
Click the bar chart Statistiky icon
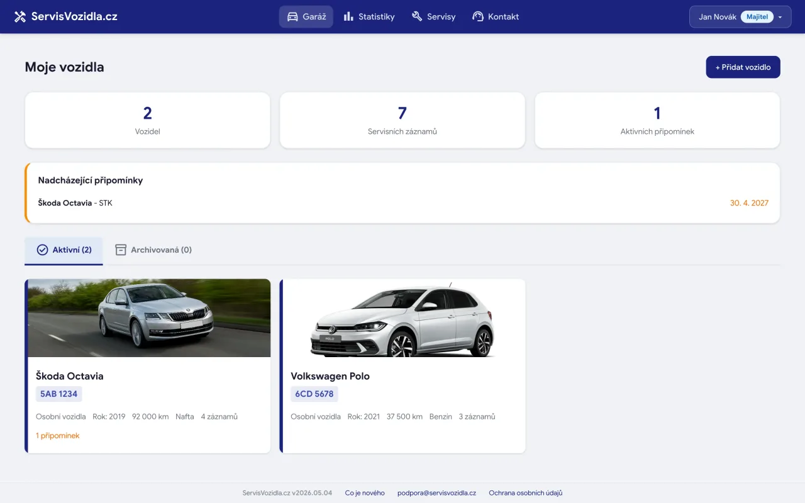coord(348,16)
